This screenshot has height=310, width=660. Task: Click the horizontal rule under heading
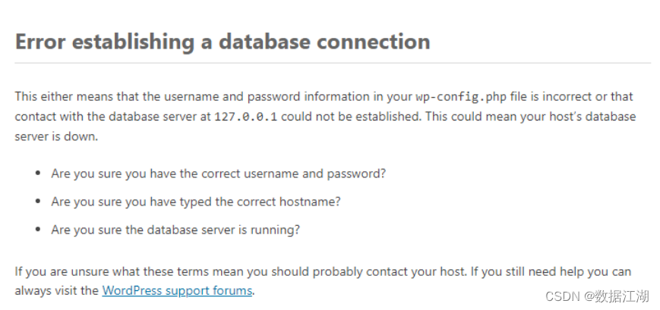(333, 63)
